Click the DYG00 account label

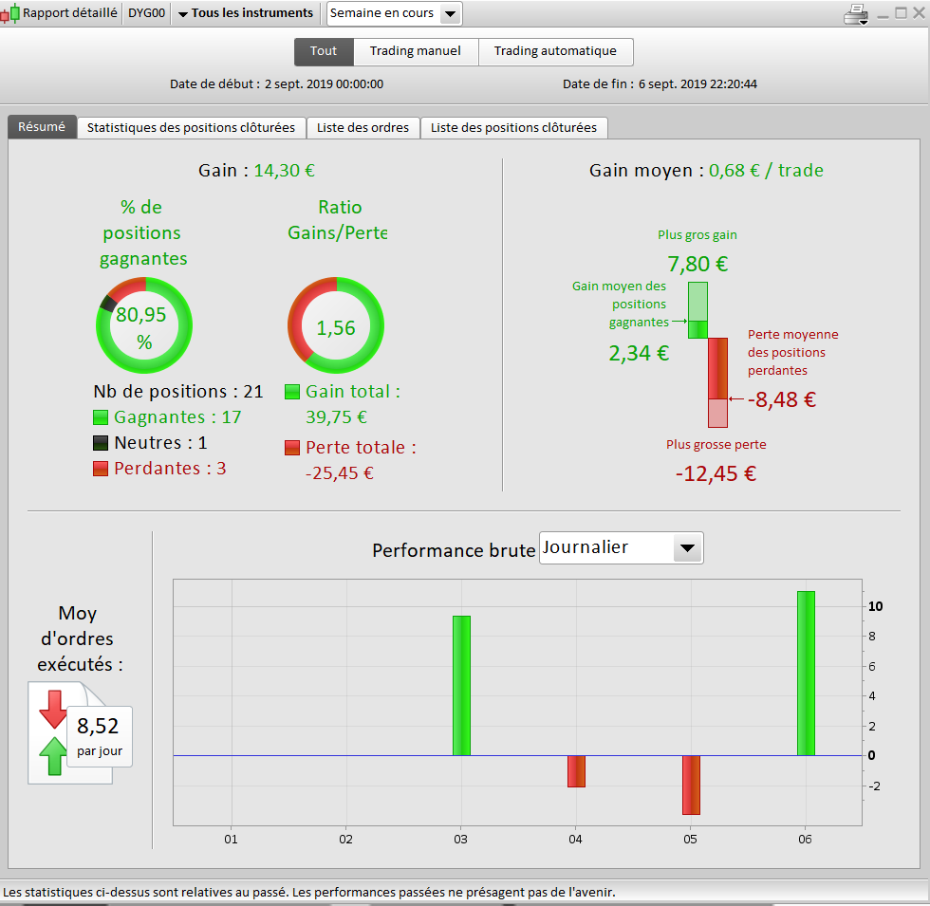pyautogui.click(x=146, y=13)
